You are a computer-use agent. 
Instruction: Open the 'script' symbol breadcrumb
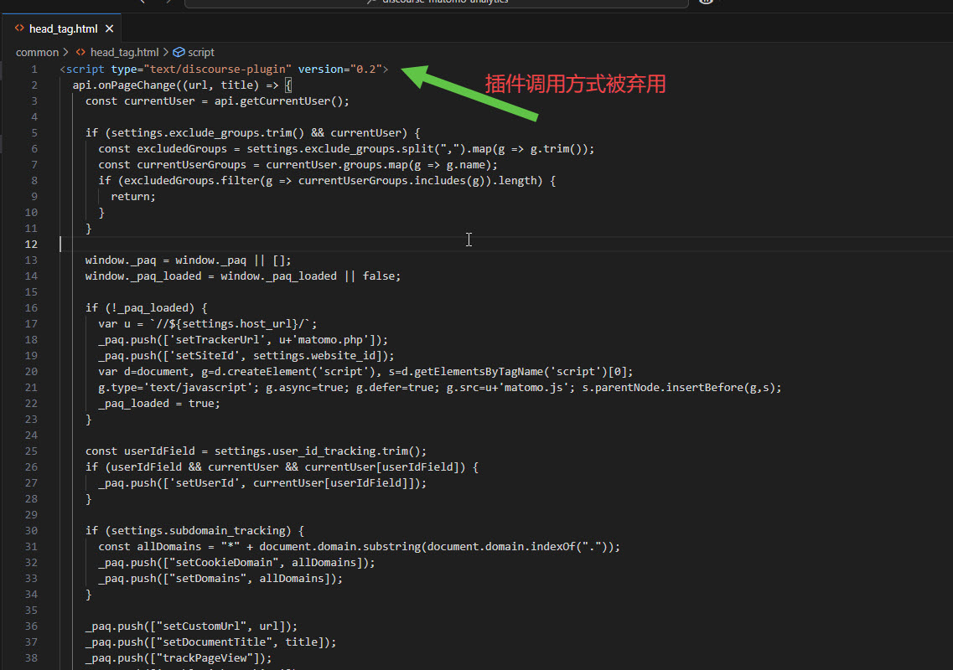(200, 52)
